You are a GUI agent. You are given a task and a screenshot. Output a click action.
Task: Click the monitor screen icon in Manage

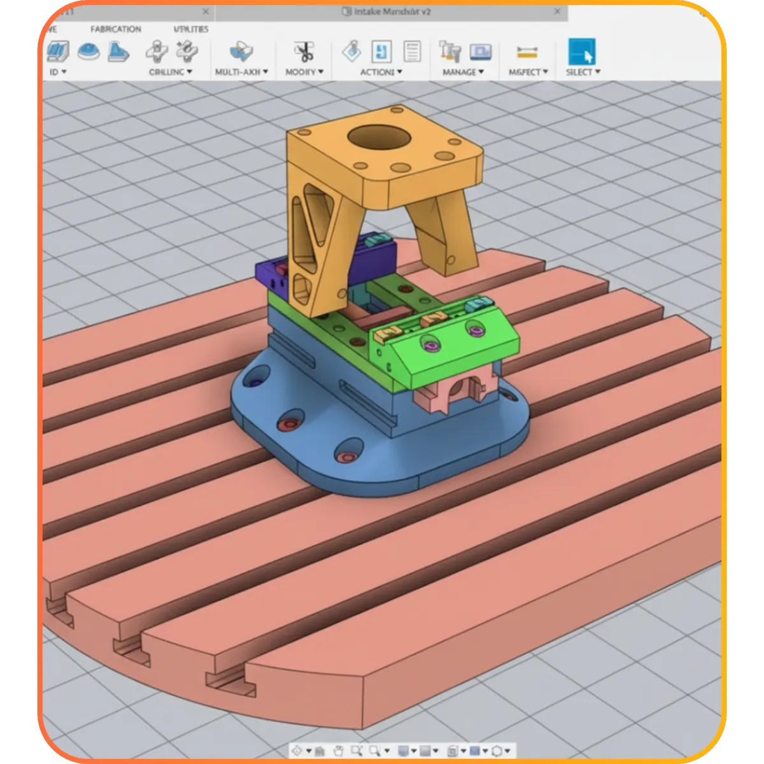click(481, 52)
